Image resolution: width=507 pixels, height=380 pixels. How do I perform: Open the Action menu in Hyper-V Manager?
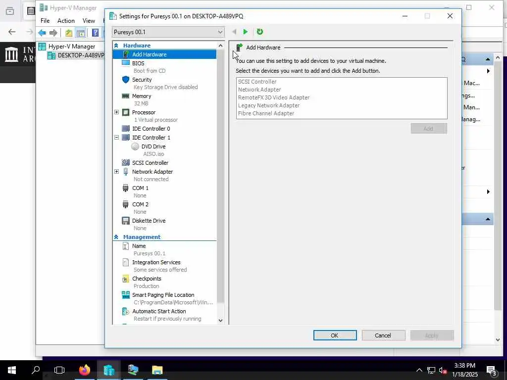(66, 21)
